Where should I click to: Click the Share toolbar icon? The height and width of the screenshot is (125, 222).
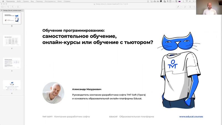18,7
